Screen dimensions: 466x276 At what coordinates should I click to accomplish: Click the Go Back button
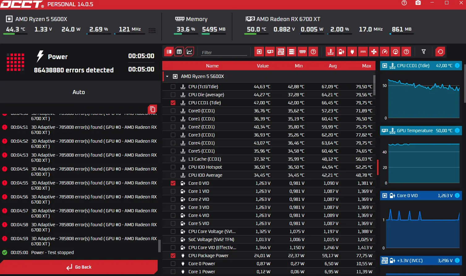(79, 267)
